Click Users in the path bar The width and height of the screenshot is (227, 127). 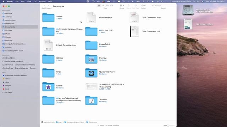tap(59, 122)
